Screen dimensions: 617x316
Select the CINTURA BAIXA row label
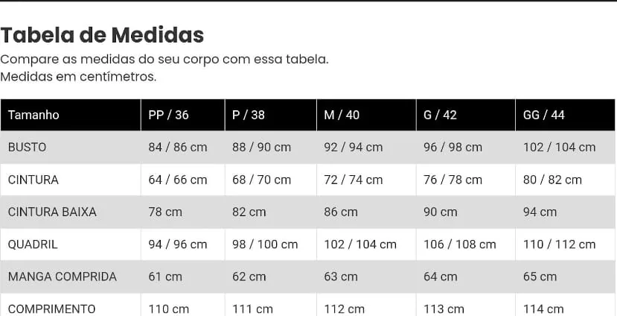click(x=52, y=212)
